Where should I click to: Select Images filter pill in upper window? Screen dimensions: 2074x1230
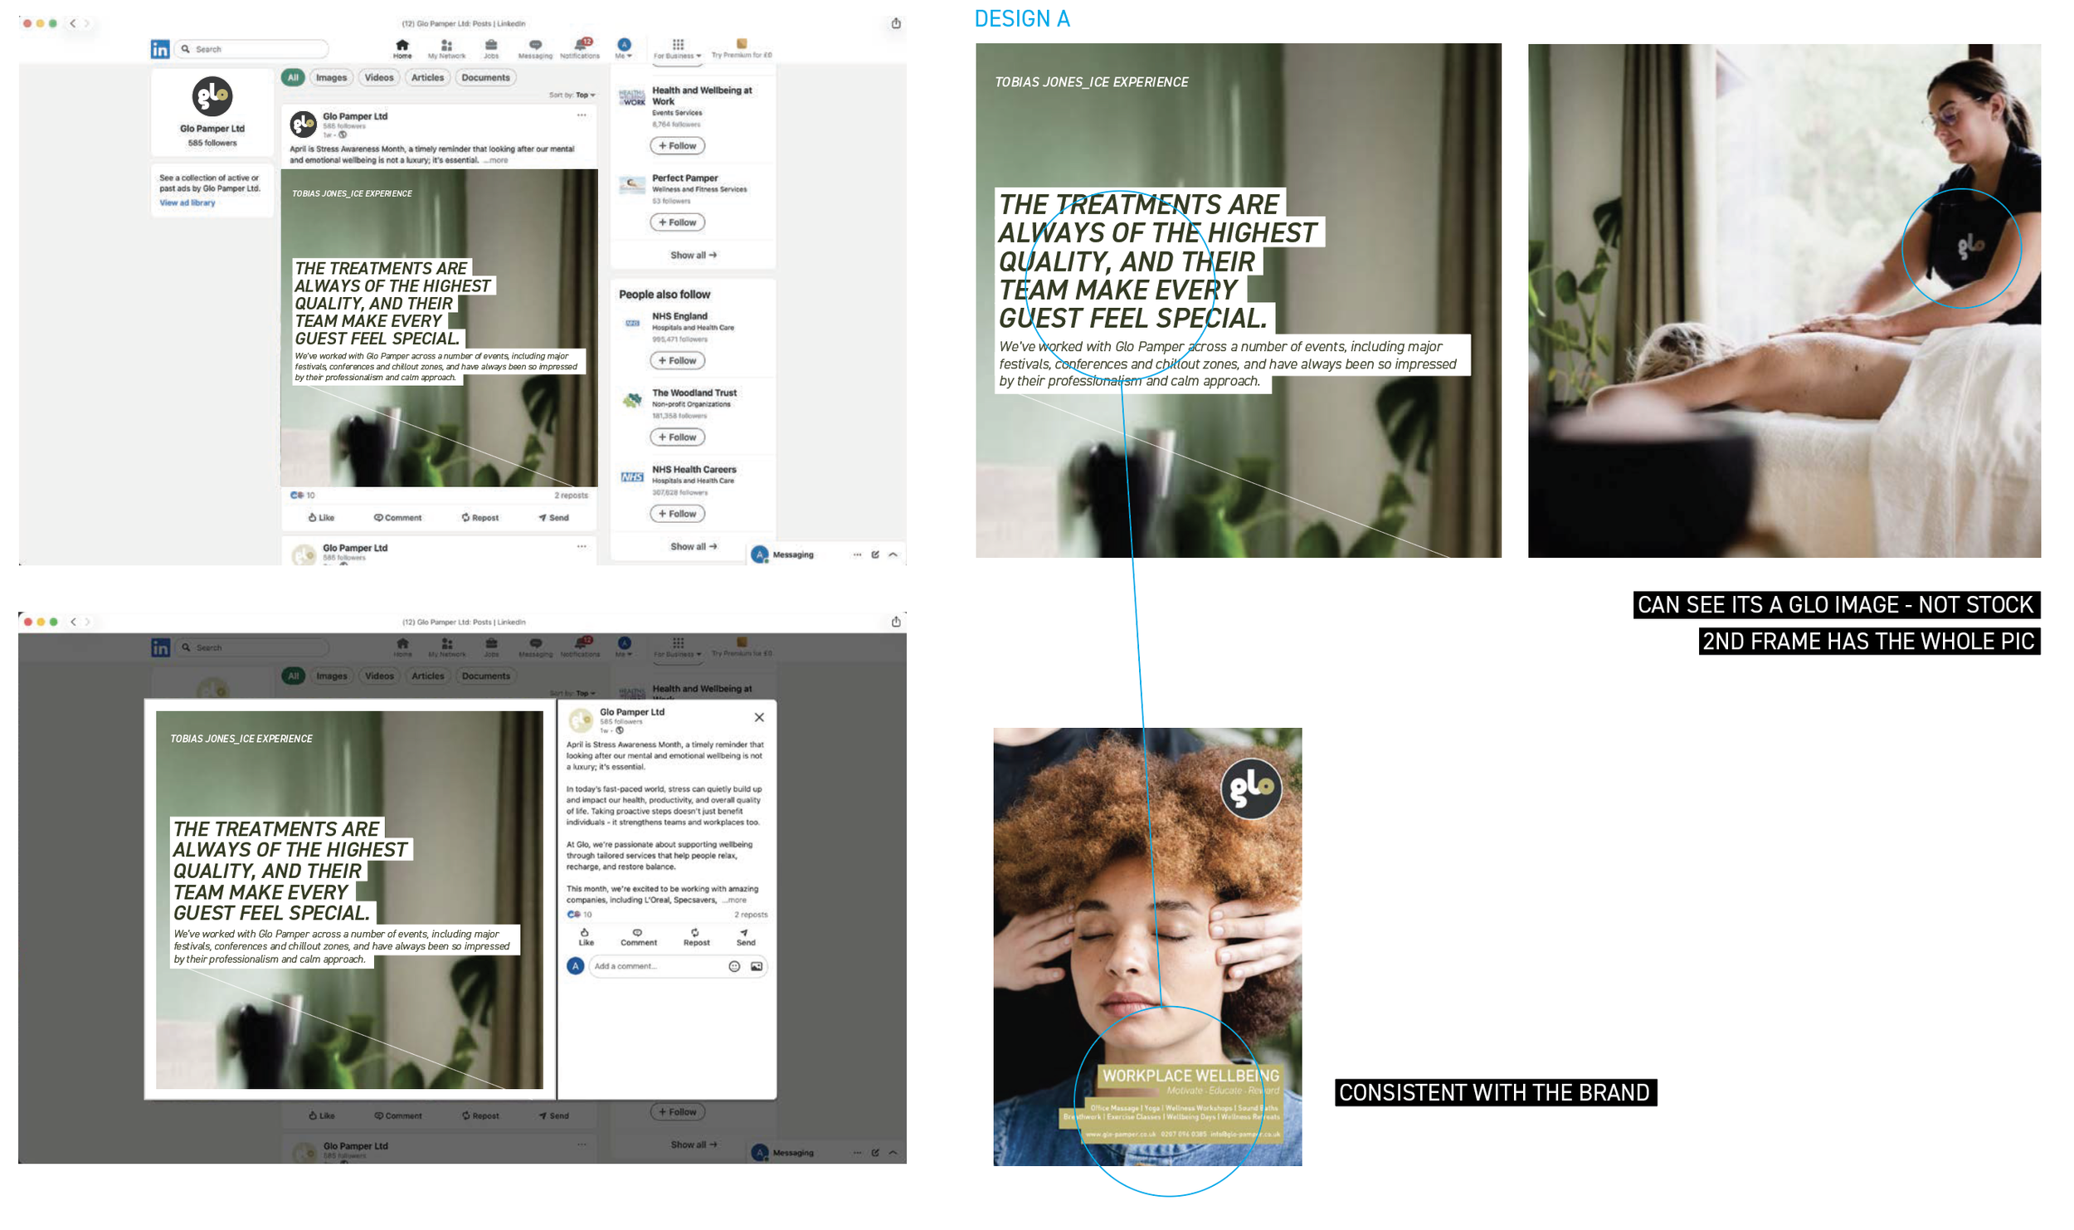click(x=331, y=77)
